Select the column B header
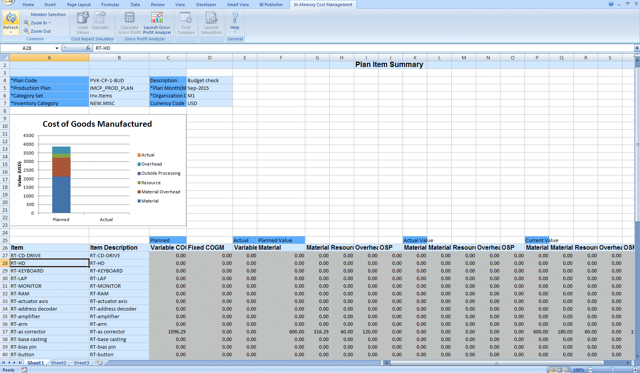 [119, 57]
